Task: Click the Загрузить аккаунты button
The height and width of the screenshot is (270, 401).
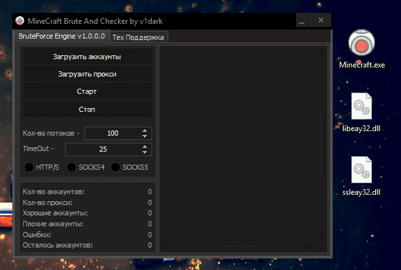Action: click(x=88, y=57)
